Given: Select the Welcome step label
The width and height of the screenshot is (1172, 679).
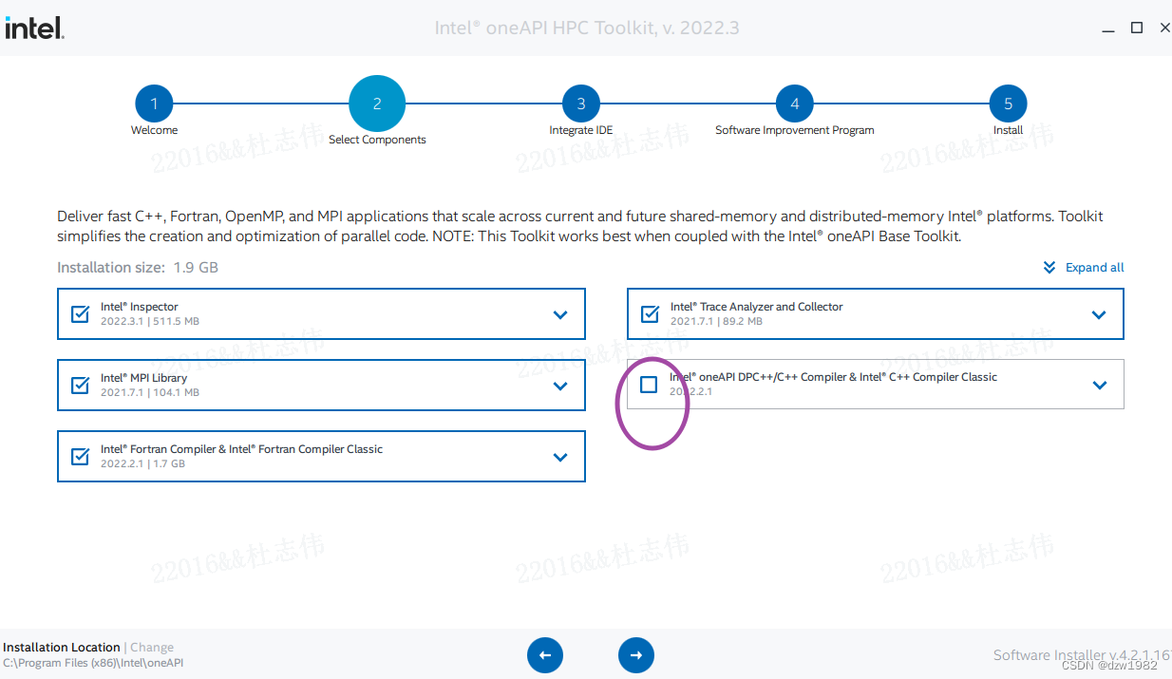Looking at the screenshot, I should click(154, 130).
